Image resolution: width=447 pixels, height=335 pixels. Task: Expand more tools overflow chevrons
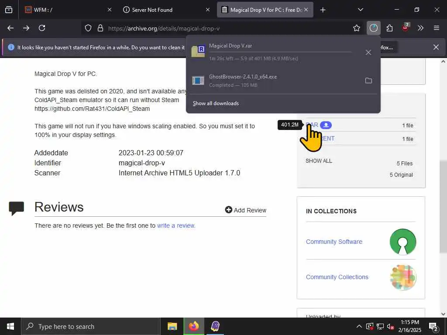[x=420, y=28]
